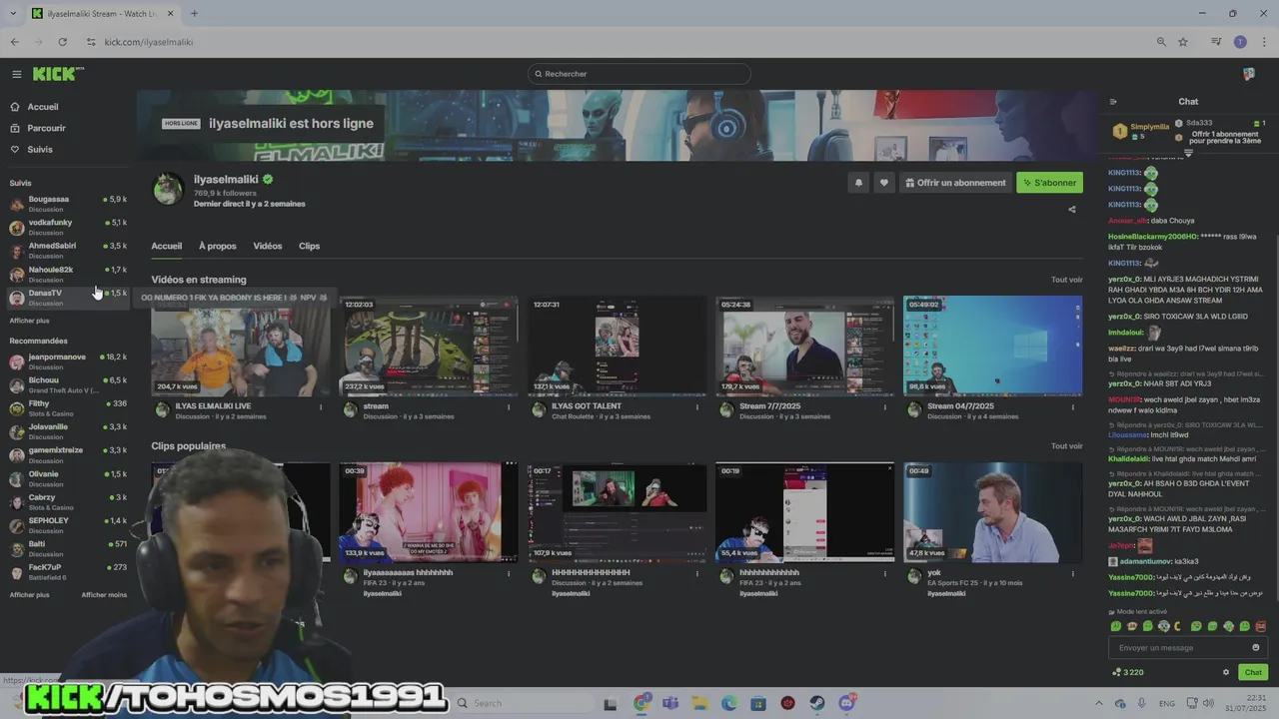1279x719 pixels.
Task: Open Stream 7/7/2025 video thumbnail
Action: [804, 346]
